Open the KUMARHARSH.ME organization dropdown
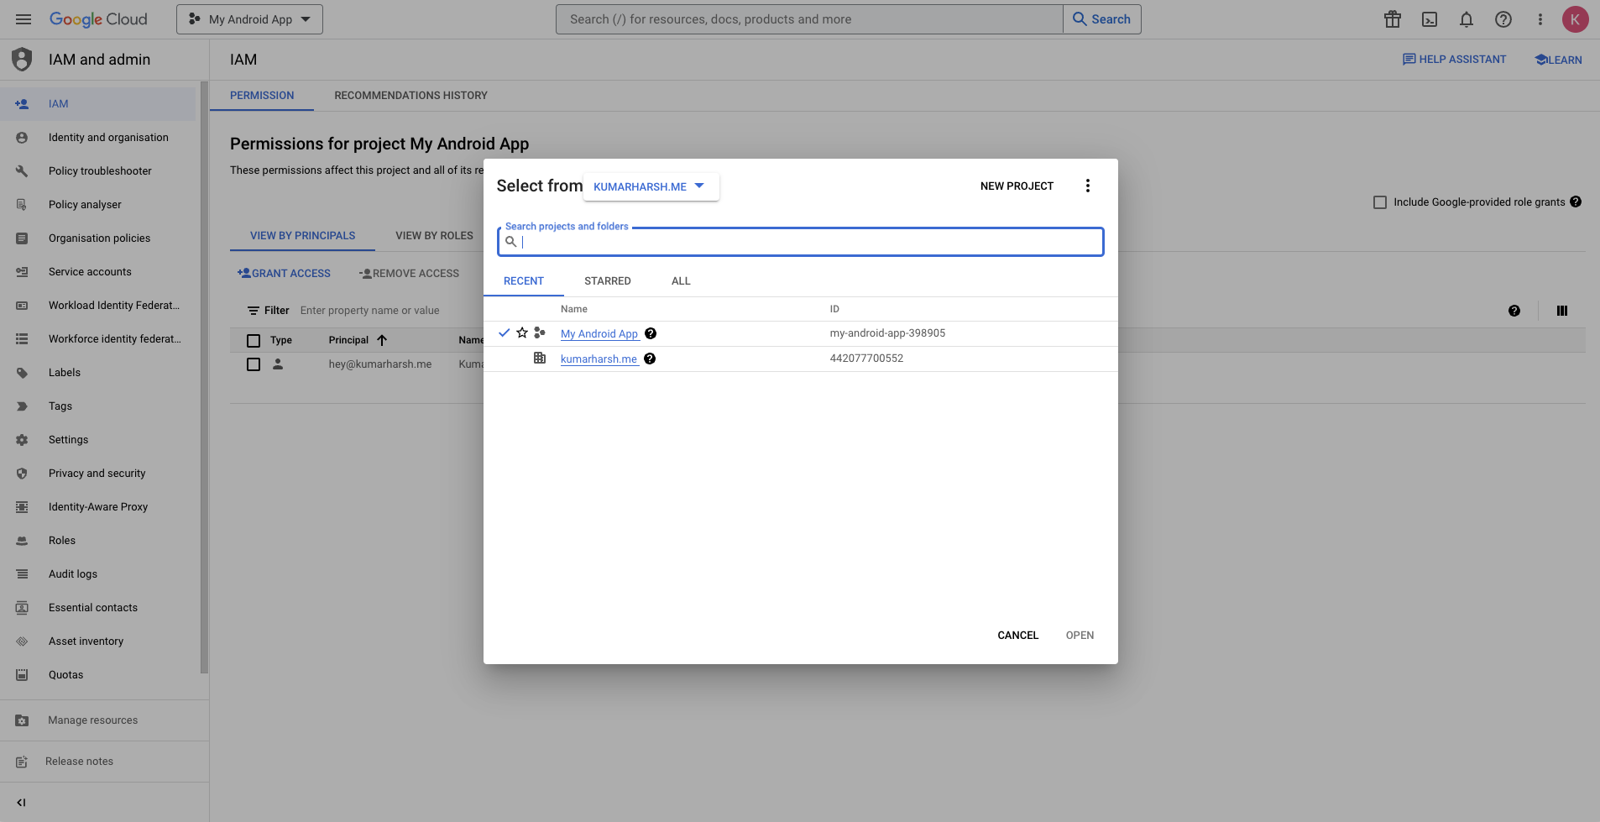 pos(650,186)
